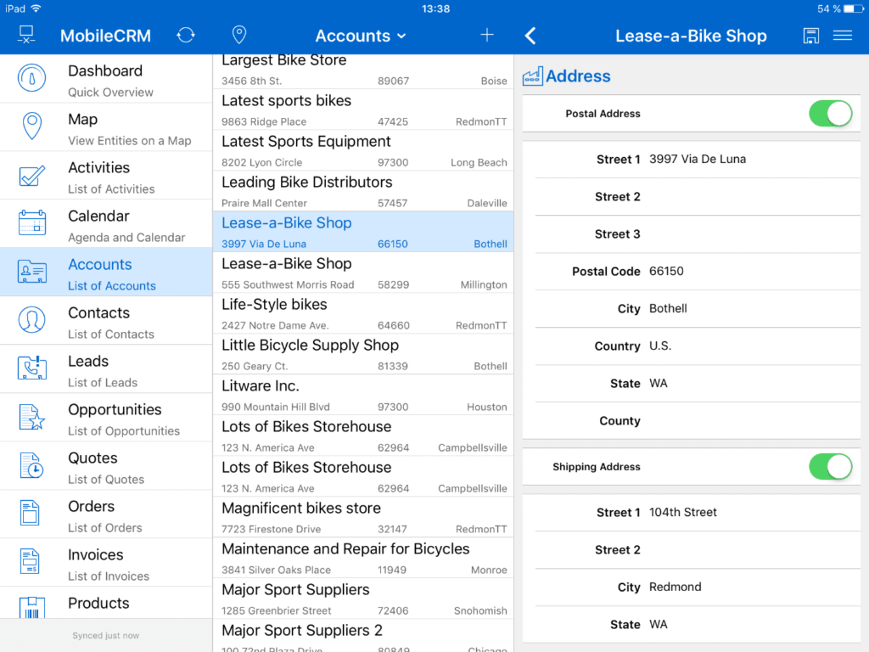Open the Accounts dropdown in the title bar

[x=360, y=36]
